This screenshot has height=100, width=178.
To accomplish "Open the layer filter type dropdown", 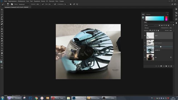I will click(x=149, y=25).
